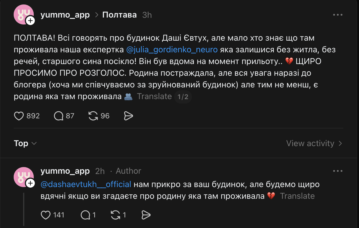This screenshot has width=359, height=228.
Task: Follow yummo_app via plus badge on main post
Action: click(x=30, y=21)
